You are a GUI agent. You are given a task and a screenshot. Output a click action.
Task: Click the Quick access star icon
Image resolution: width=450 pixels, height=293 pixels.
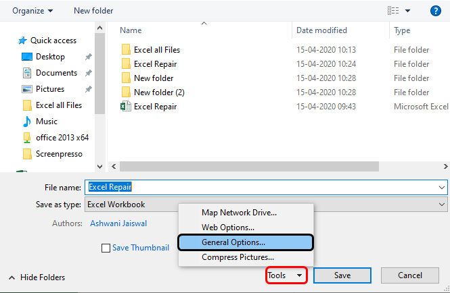21,41
